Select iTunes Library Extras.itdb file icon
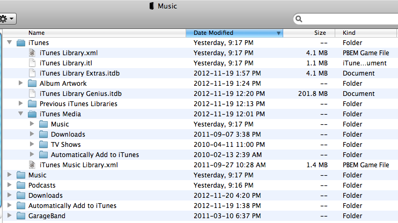The height and width of the screenshot is (223, 398). coord(32,73)
